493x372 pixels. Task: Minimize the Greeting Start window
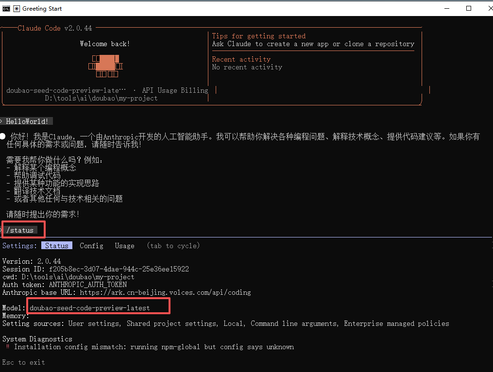tap(447, 8)
